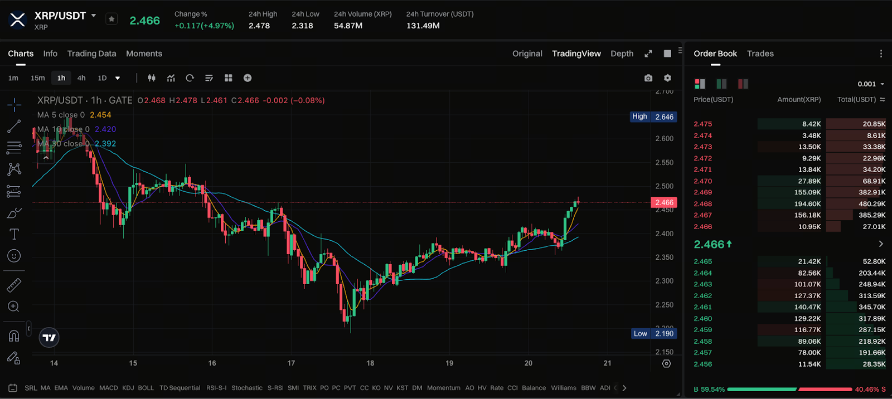Toggle magnet mode in drawing toolbar
This screenshot has height=399, width=892.
point(14,336)
